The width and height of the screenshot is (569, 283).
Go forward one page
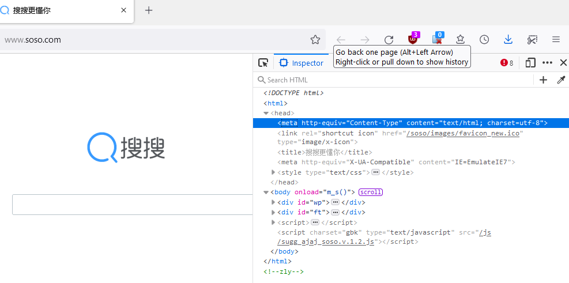[365, 40]
